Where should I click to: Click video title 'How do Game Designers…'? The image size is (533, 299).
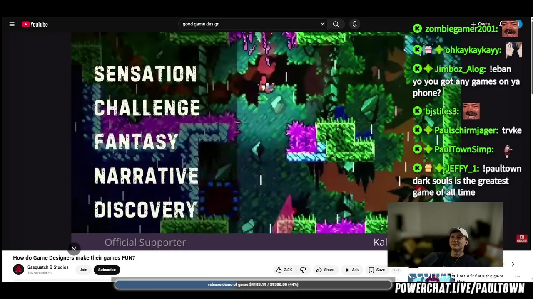pyautogui.click(x=74, y=258)
